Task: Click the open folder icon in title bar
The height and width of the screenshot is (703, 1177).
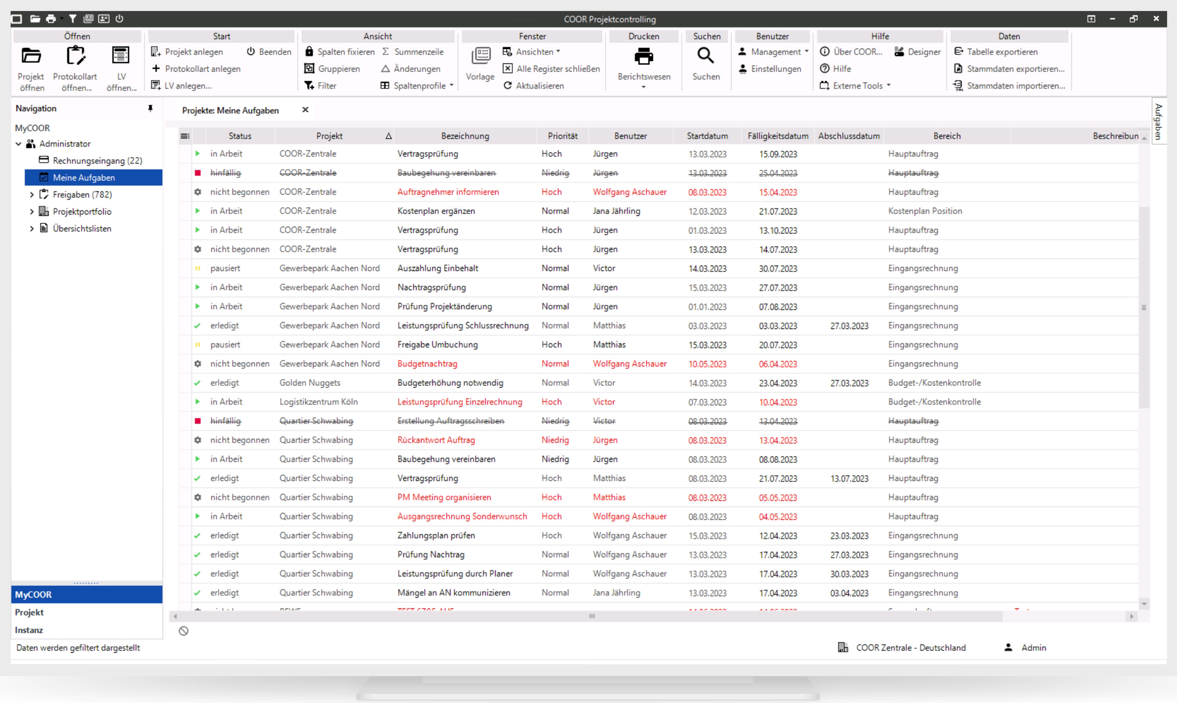Action: (35, 19)
